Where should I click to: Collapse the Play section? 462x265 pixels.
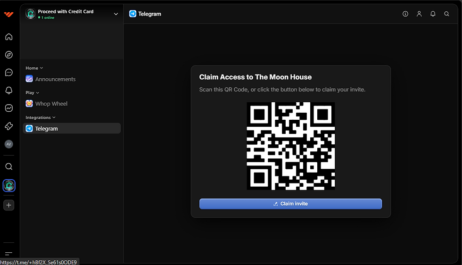coord(32,92)
